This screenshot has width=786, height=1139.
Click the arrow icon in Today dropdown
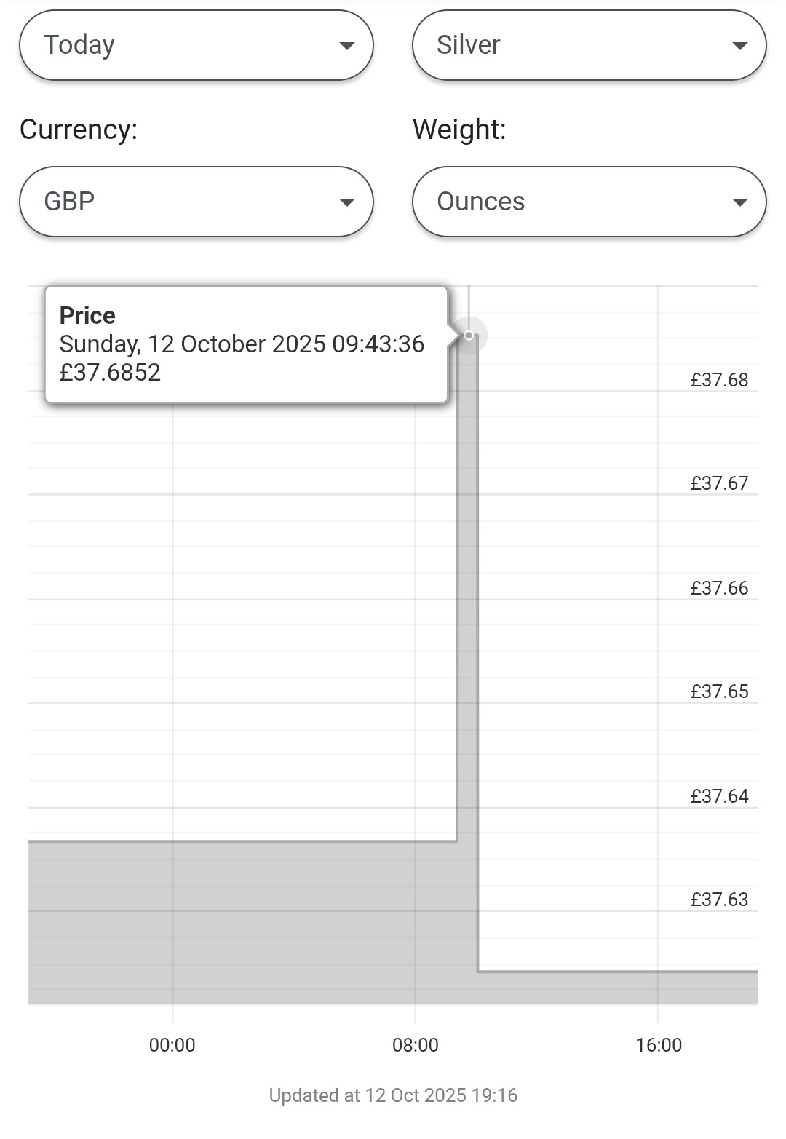(x=347, y=46)
